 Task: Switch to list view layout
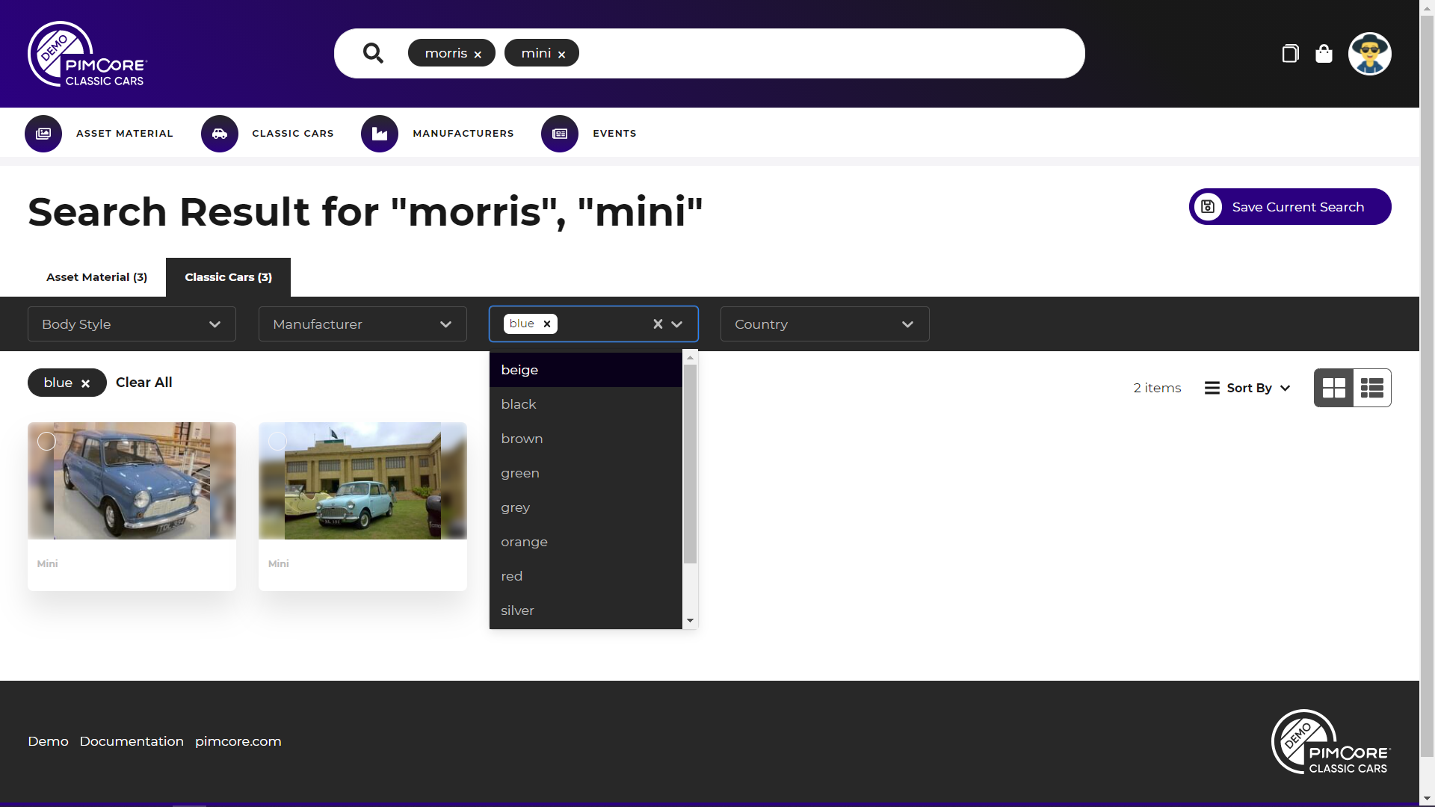(1372, 388)
